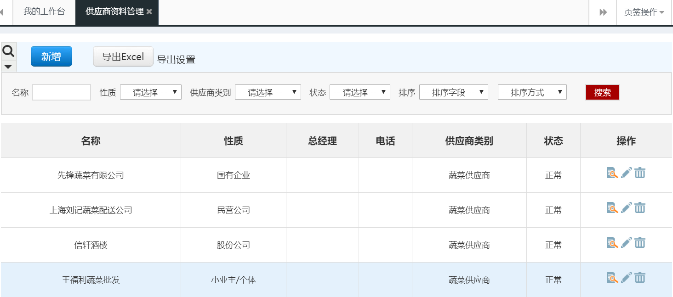
Task: Click the 国有企业 cell
Action: [234, 175]
